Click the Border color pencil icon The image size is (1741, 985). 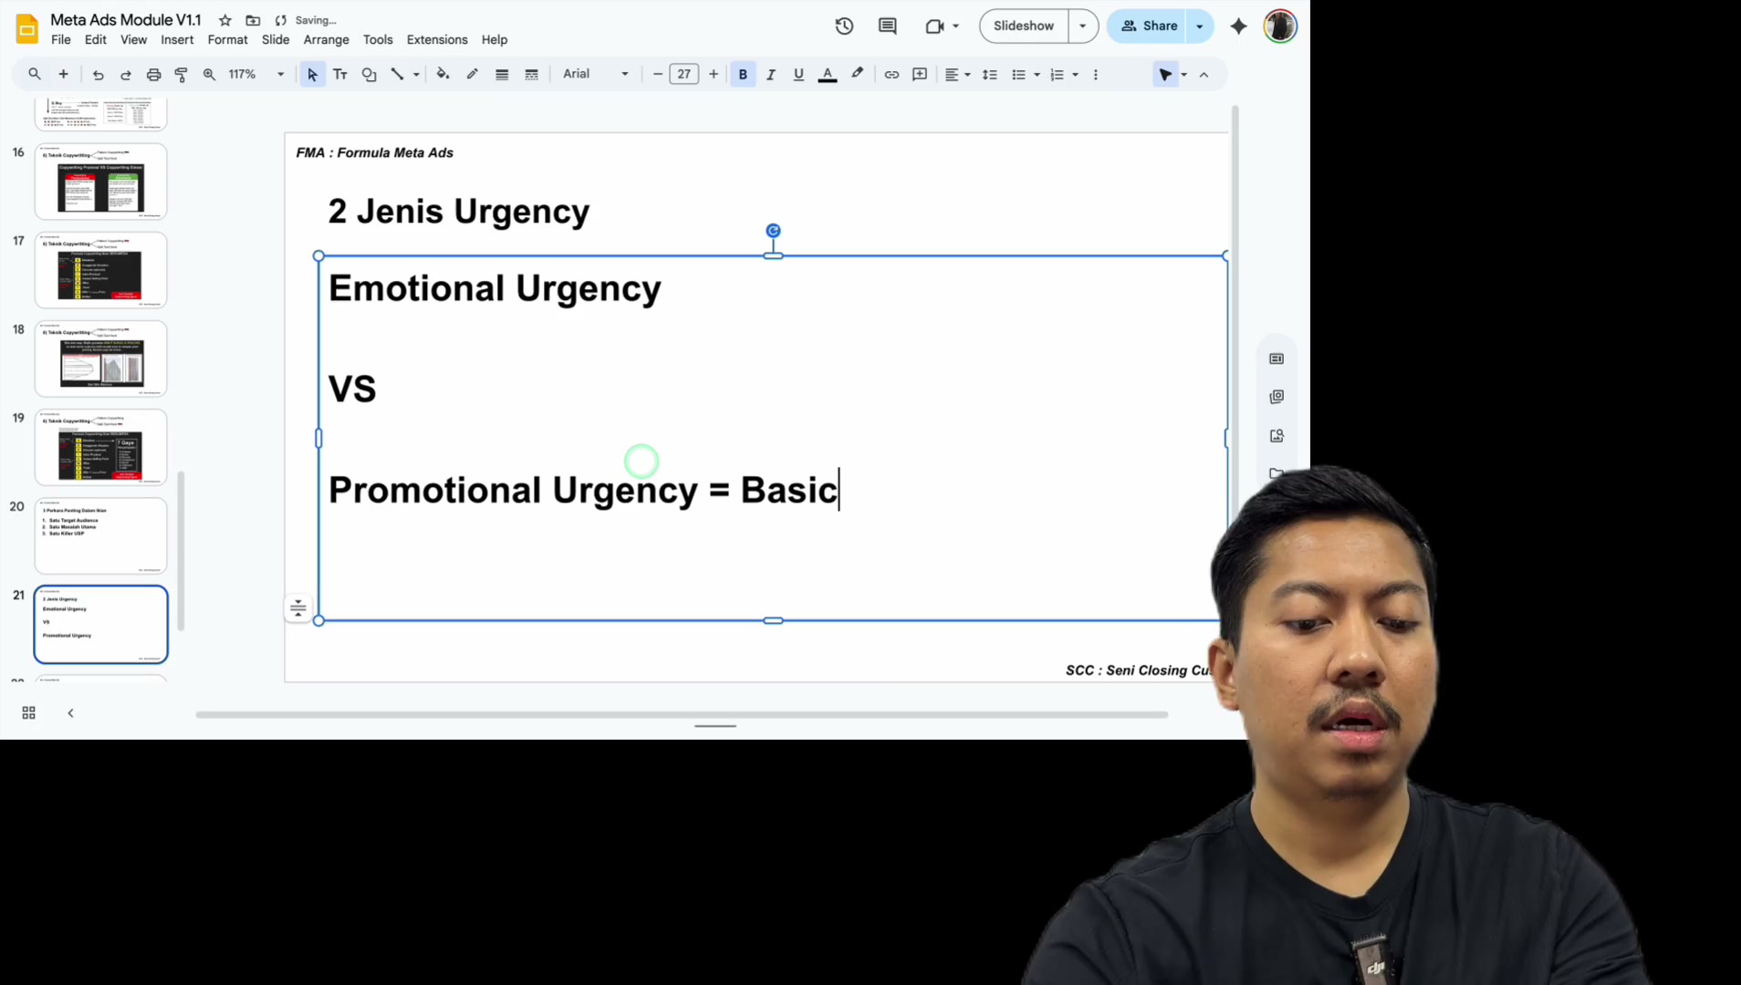coord(472,75)
